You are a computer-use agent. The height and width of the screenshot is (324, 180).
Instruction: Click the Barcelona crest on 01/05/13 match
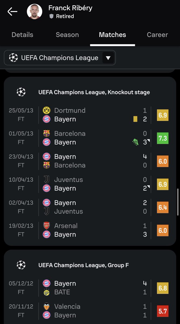(46, 133)
